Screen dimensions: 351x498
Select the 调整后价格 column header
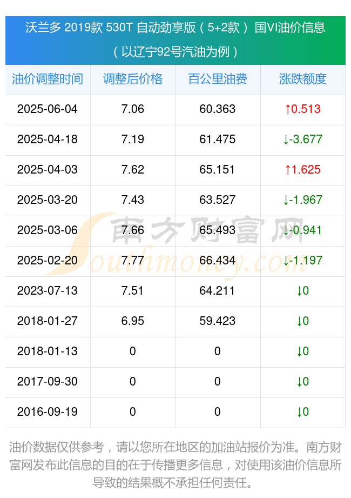coord(132,79)
